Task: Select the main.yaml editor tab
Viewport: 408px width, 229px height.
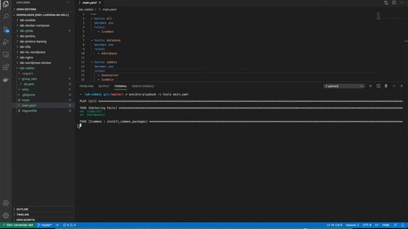Action: tap(89, 3)
